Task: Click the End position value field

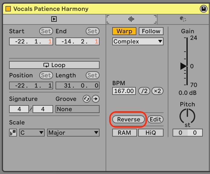Action: [78, 41]
